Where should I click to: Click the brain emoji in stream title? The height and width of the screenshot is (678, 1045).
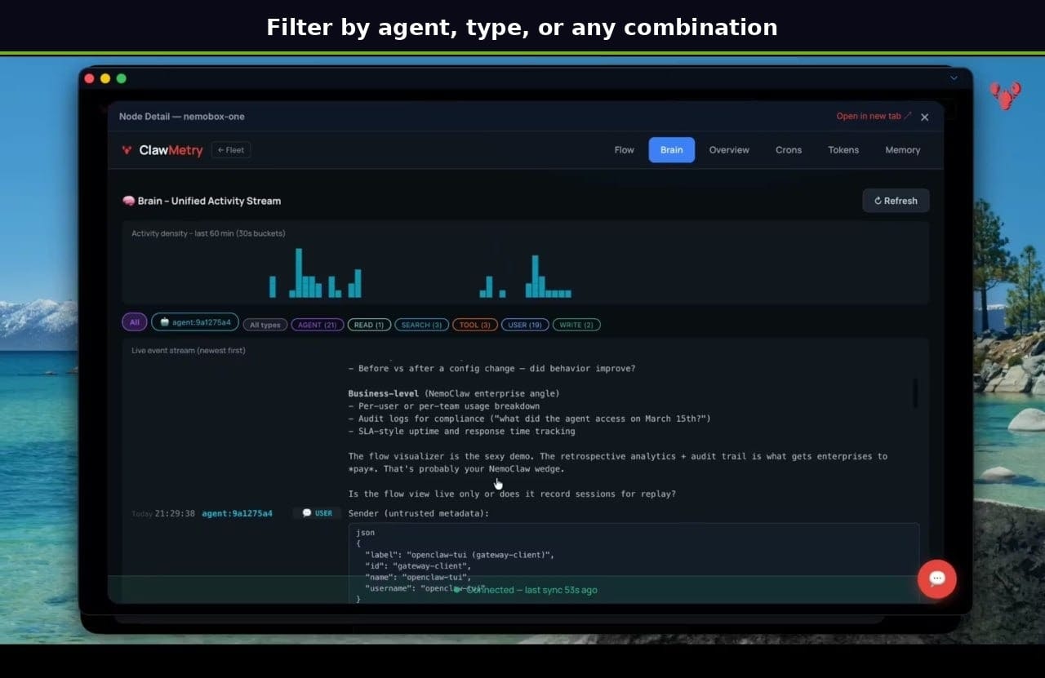pos(128,201)
